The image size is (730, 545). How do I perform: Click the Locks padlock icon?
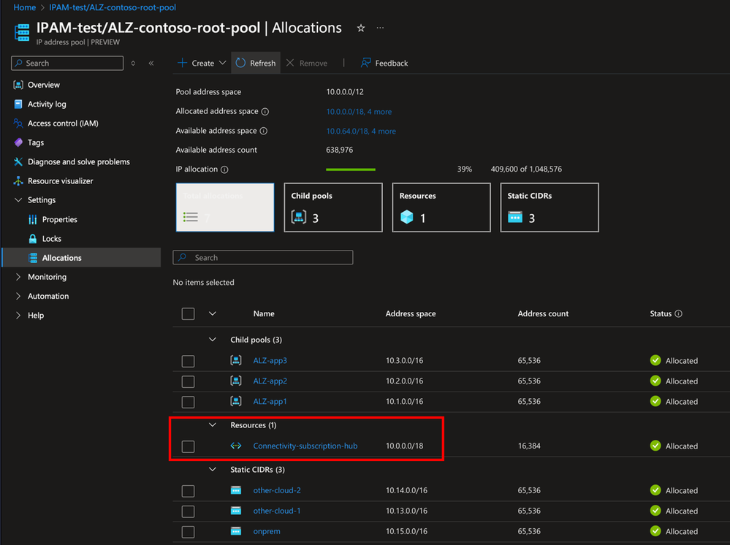click(33, 239)
